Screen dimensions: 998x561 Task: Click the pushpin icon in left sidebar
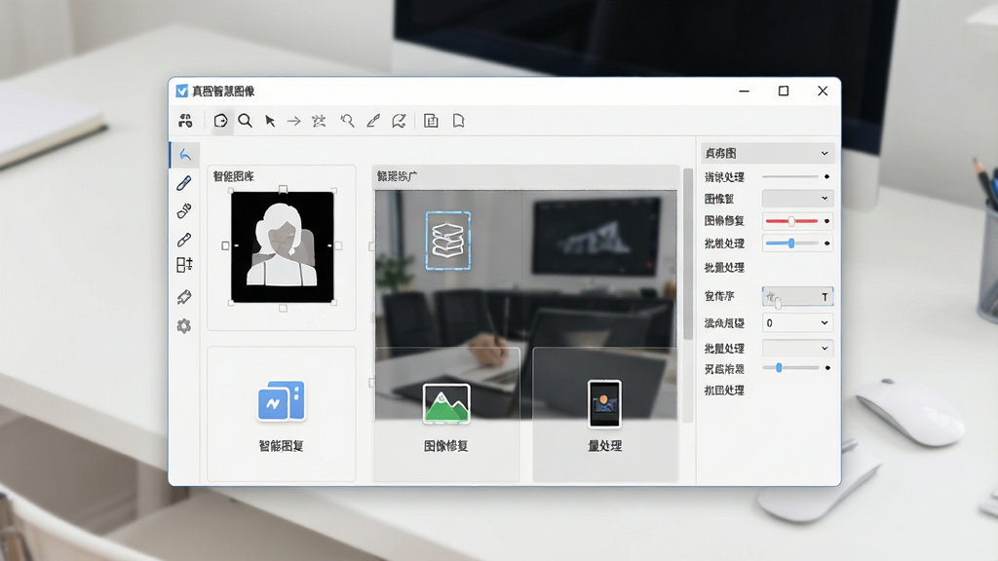click(184, 296)
